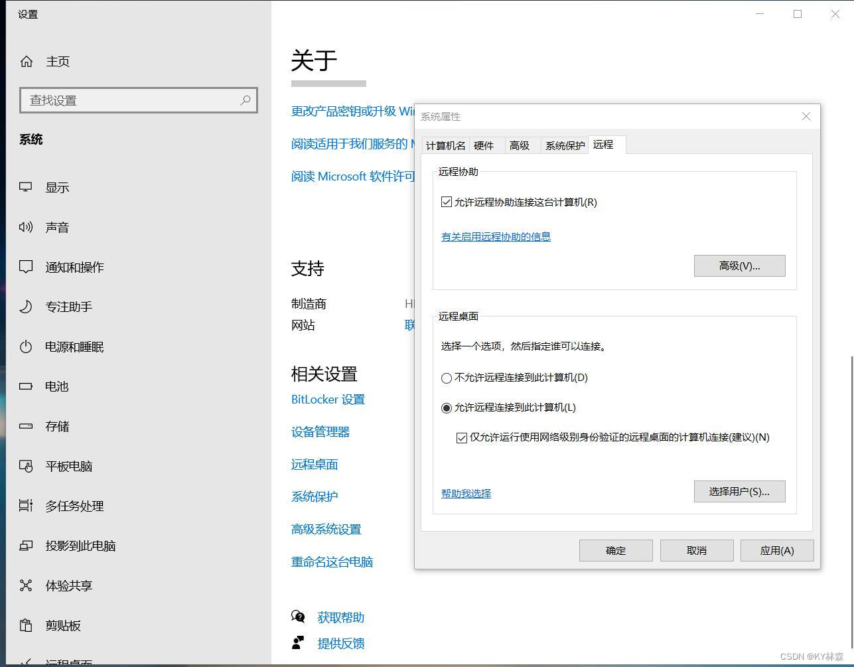Open 有关启用远程协助的信息 link
Image resolution: width=854 pixels, height=667 pixels.
click(x=496, y=236)
